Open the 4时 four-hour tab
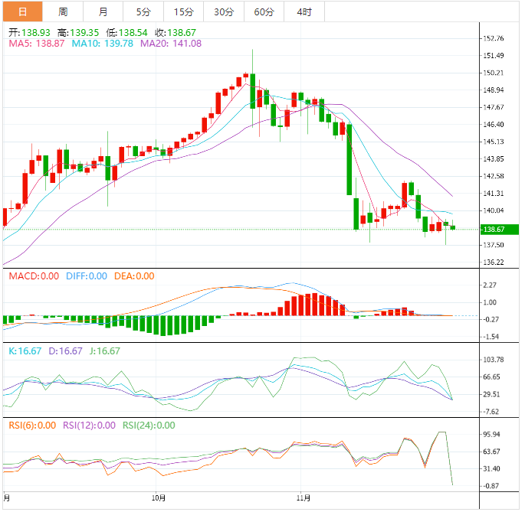The width and height of the screenshot is (525, 512). [304, 11]
